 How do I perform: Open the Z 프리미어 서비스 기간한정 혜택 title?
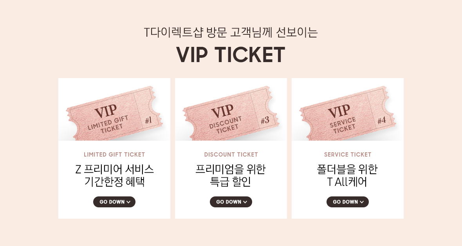click(114, 175)
